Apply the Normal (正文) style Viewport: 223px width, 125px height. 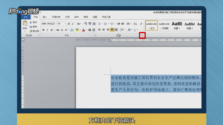point(151,26)
